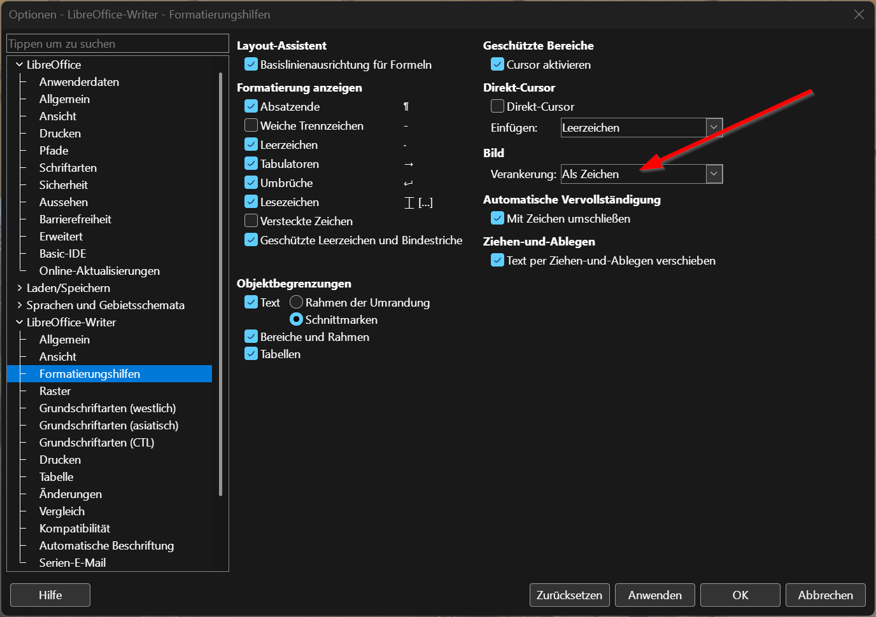This screenshot has width=876, height=617.
Task: Select the Erweitert tree item
Action: (61, 237)
